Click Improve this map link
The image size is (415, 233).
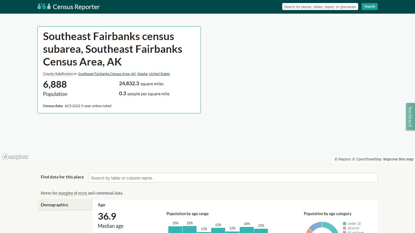point(398,159)
